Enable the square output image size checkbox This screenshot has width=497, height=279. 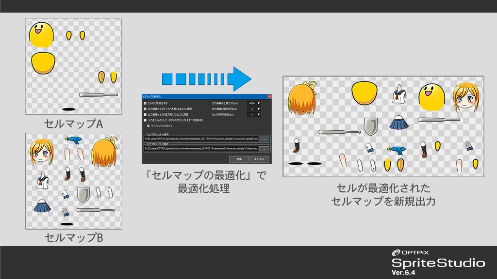click(x=145, y=114)
